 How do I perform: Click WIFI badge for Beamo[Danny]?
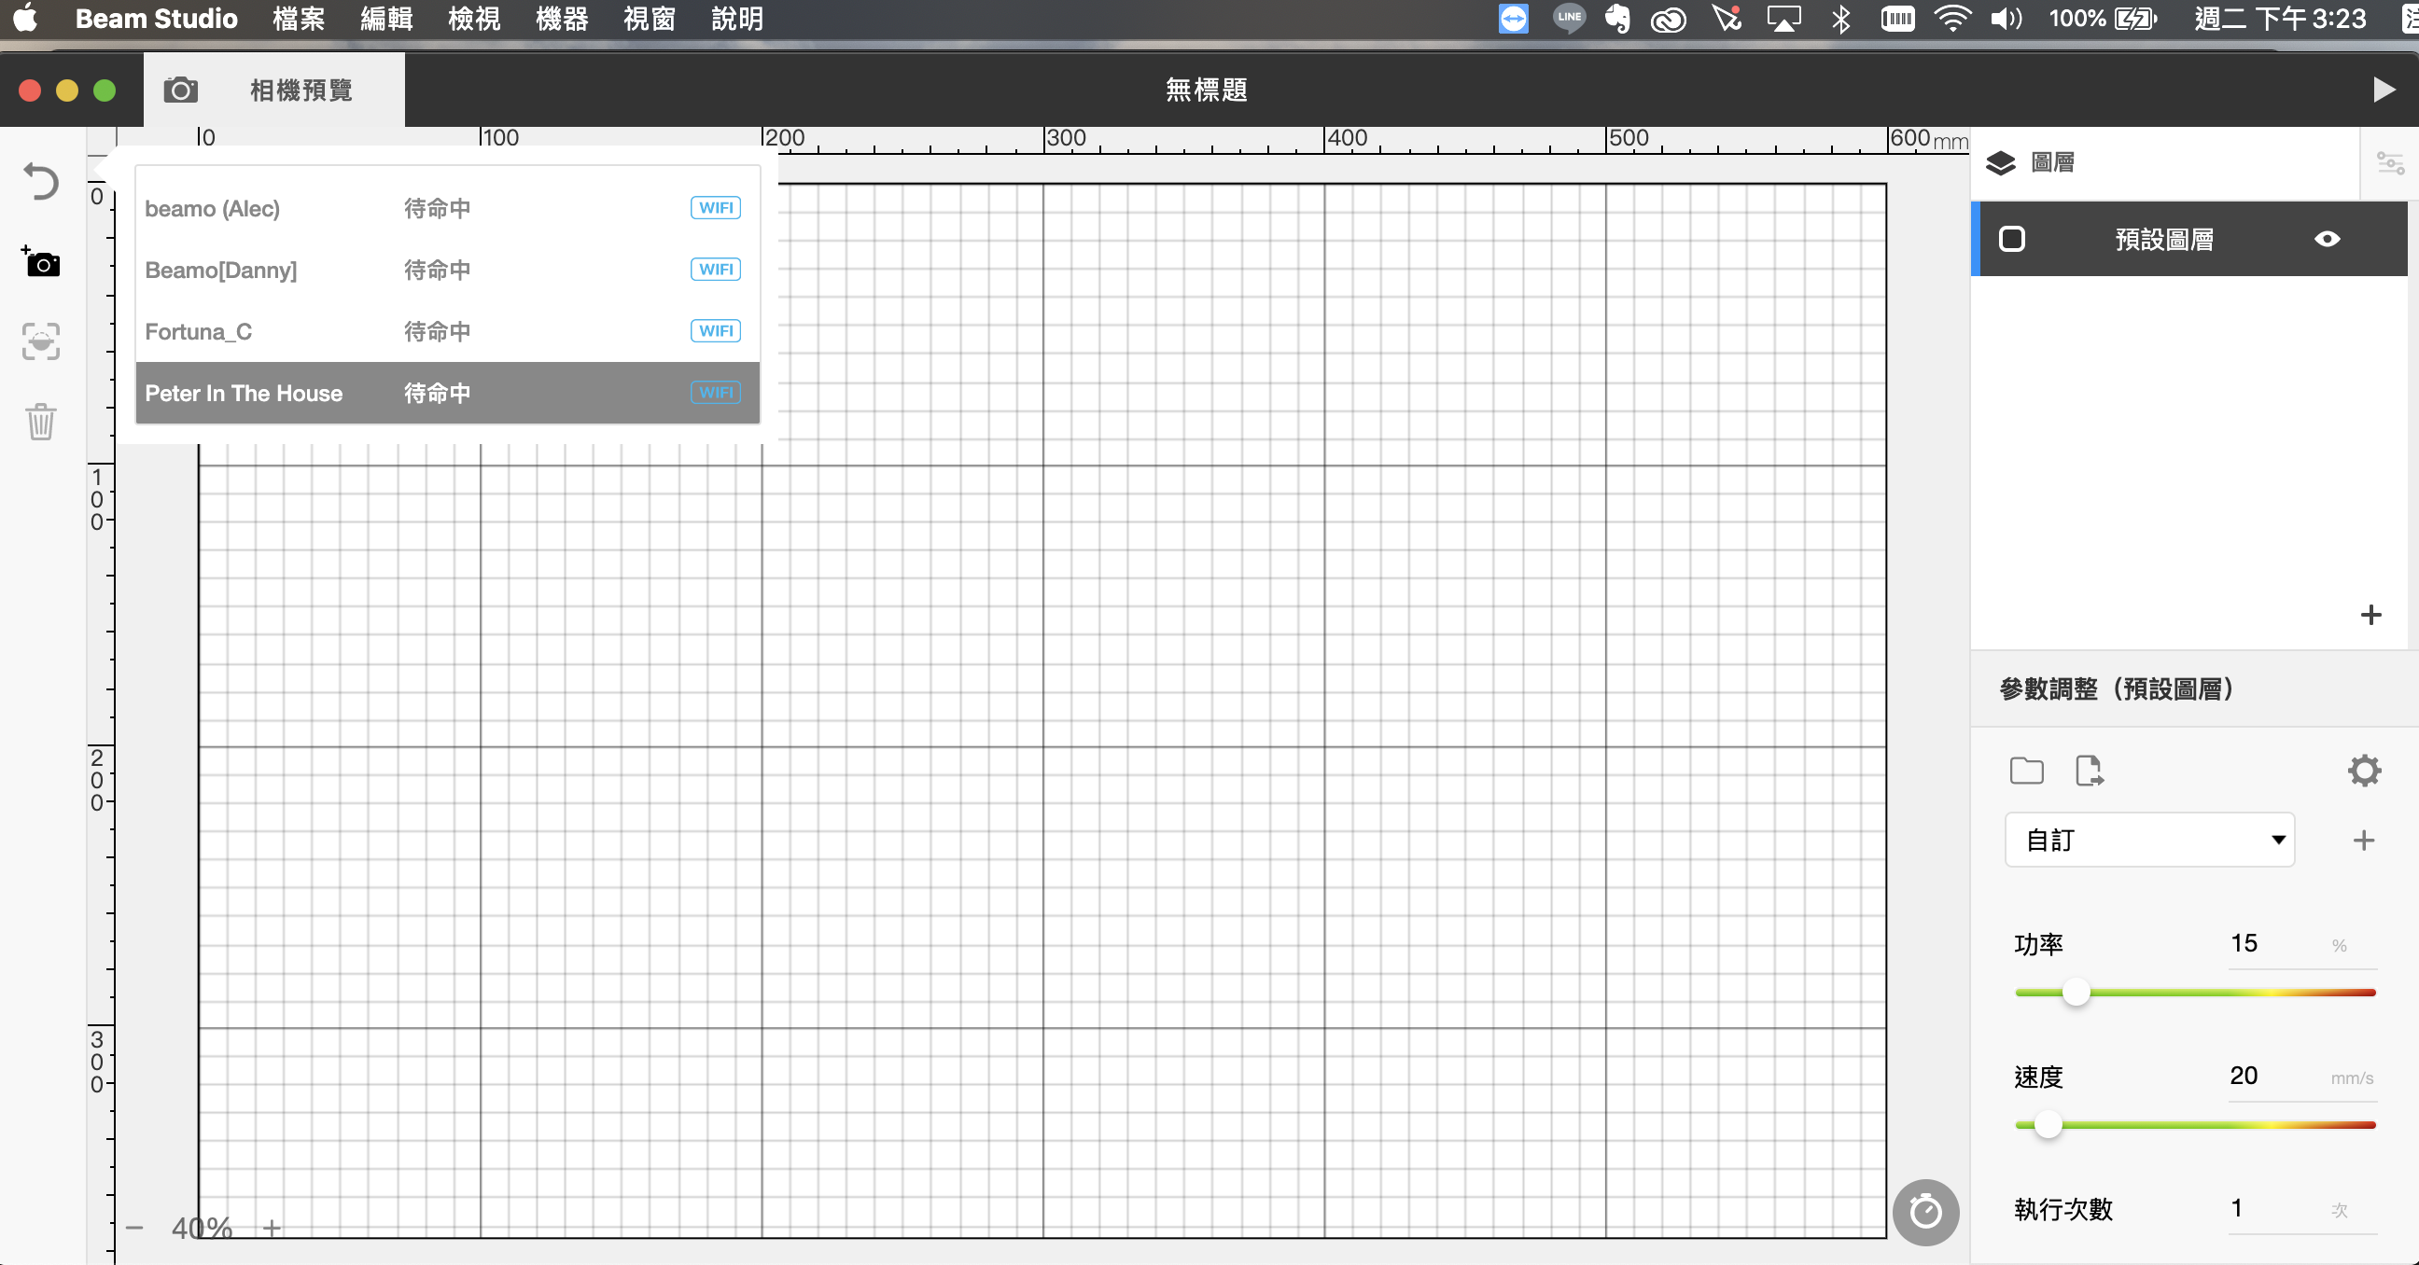point(716,271)
